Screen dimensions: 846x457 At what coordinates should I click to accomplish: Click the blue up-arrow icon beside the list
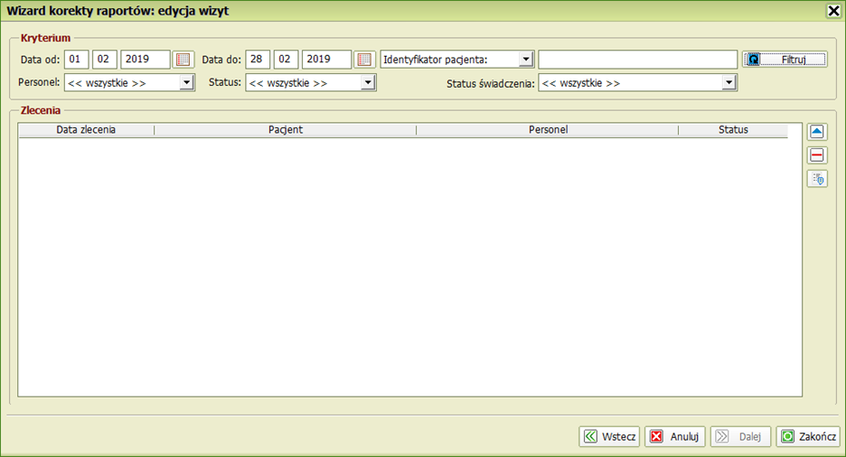(x=817, y=132)
